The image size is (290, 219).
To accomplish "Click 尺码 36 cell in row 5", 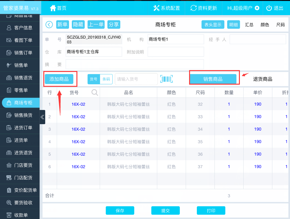I will 200,154.
